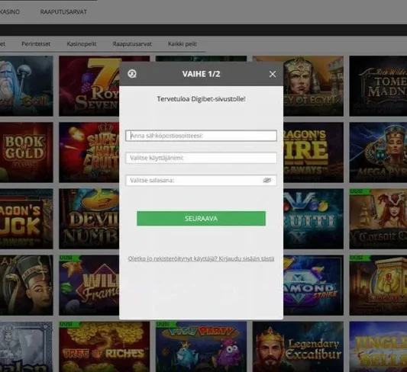Open the Royal Seven game thumbnail
Screen dimensions: 407x372
89,86
